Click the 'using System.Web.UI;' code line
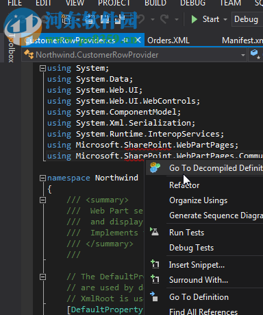 coord(95,90)
